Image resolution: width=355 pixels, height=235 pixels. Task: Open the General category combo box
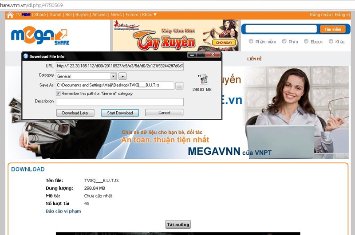86,76
